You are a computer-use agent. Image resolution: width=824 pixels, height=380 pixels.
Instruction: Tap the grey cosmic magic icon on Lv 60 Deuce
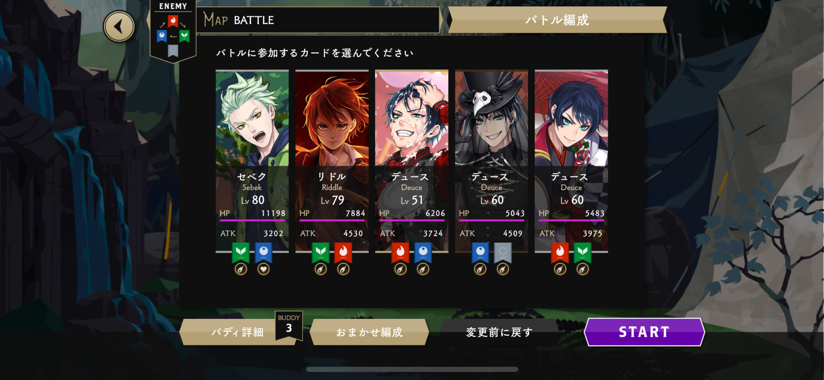[x=503, y=253]
